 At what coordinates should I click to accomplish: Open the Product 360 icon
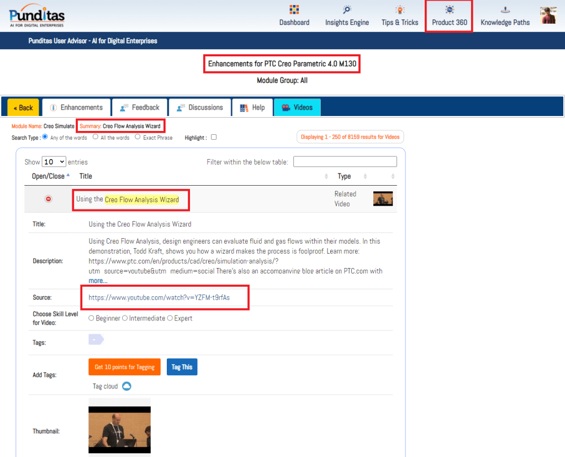450,10
